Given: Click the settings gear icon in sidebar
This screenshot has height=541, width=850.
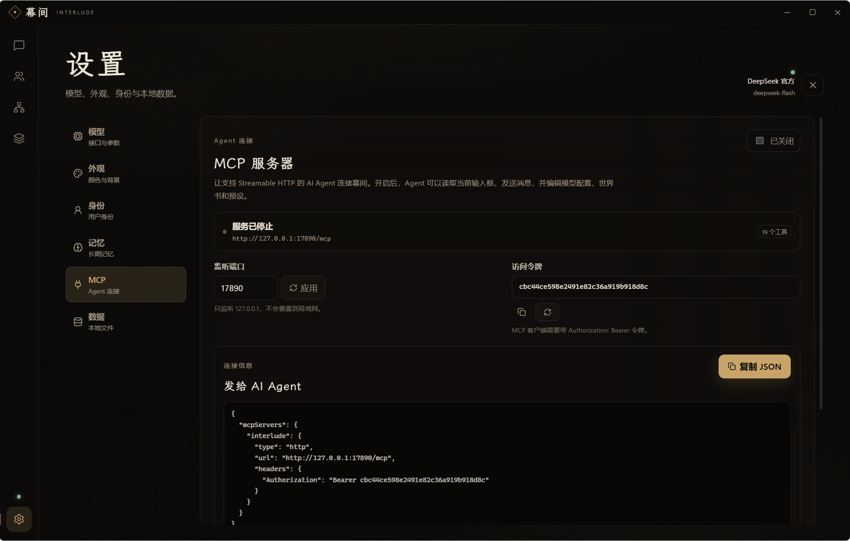Looking at the screenshot, I should [19, 519].
